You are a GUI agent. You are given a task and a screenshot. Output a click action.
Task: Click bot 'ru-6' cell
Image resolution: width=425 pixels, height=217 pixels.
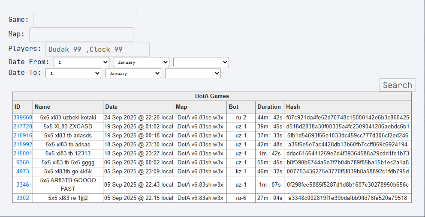coord(241,198)
